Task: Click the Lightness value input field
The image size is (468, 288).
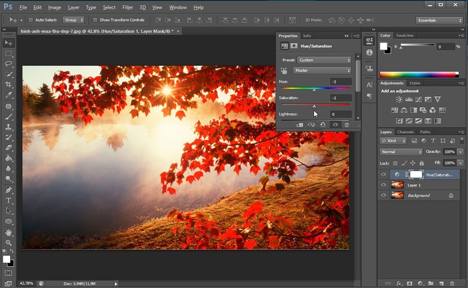Action: (341, 114)
